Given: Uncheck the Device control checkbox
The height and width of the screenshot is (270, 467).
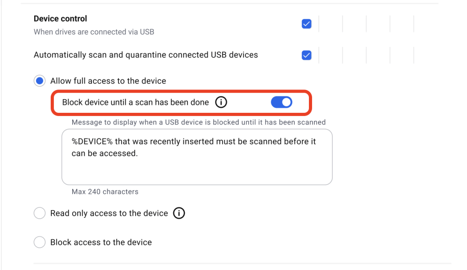Looking at the screenshot, I should point(307,24).
